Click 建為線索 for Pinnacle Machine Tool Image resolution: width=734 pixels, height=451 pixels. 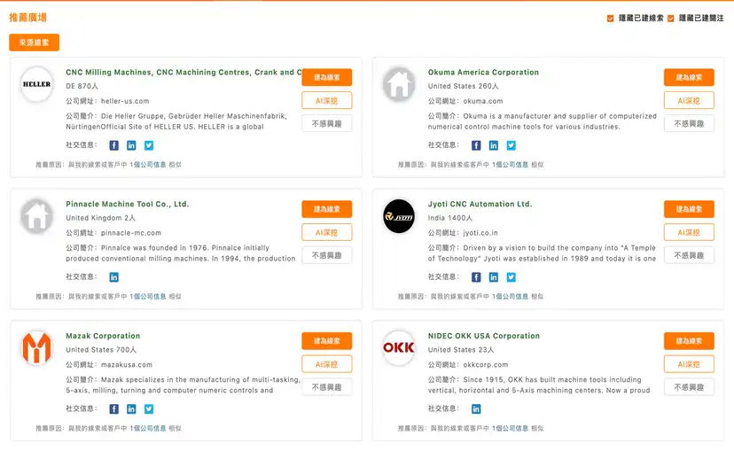(x=327, y=209)
